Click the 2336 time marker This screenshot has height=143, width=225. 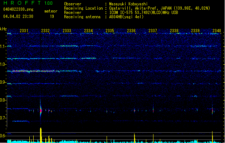pyautogui.click(x=131, y=31)
